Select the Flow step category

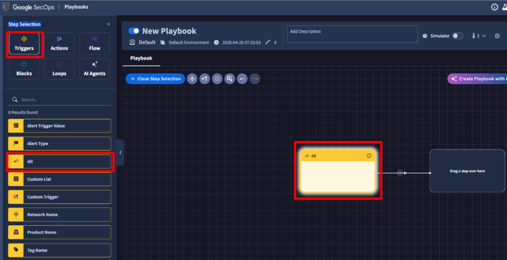point(95,44)
